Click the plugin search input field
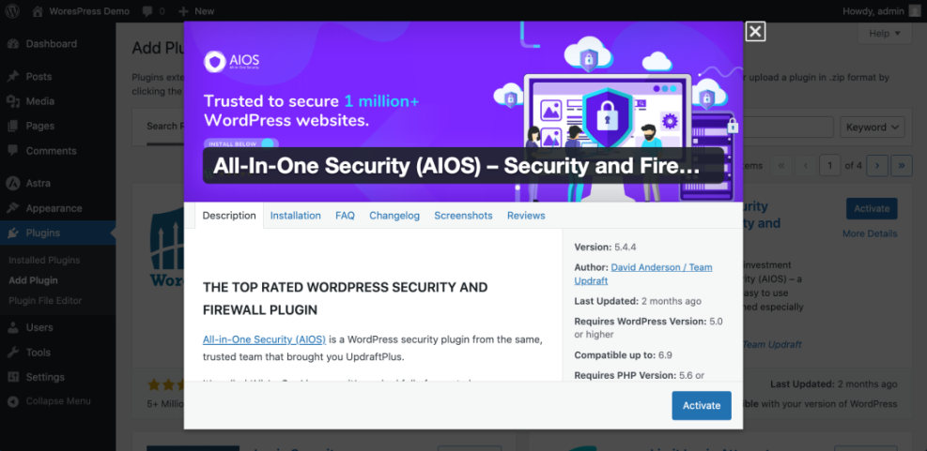Image resolution: width=927 pixels, height=451 pixels. point(788,127)
